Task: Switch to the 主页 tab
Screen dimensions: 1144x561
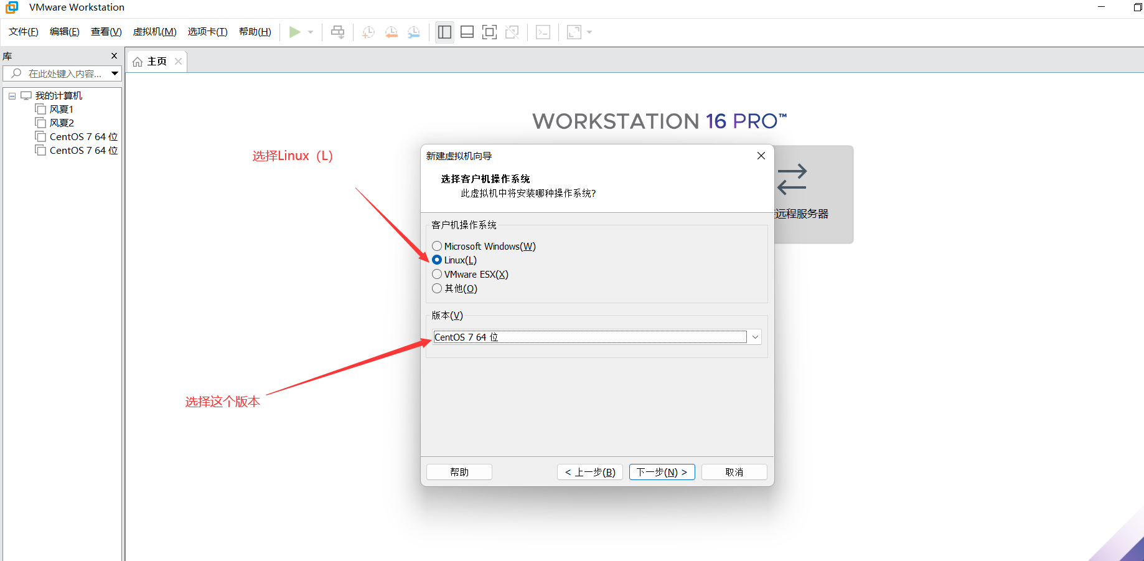Action: point(157,62)
